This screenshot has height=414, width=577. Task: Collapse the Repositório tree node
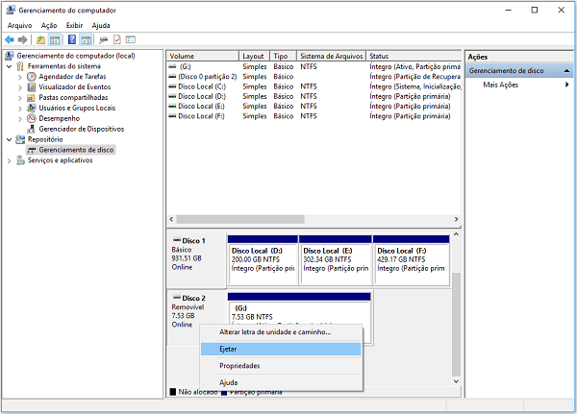9,139
